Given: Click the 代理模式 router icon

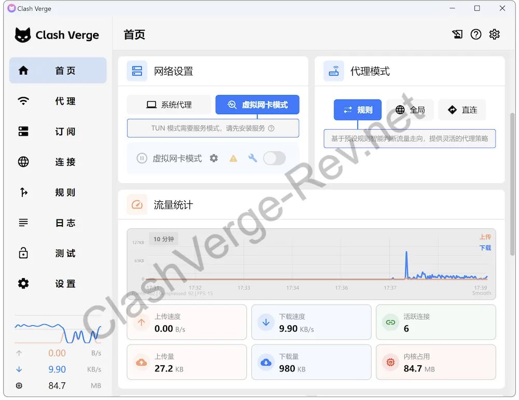Looking at the screenshot, I should [334, 71].
